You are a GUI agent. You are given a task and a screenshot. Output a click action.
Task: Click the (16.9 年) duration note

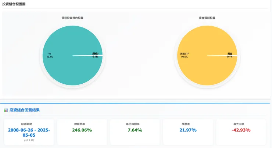coord(29,140)
